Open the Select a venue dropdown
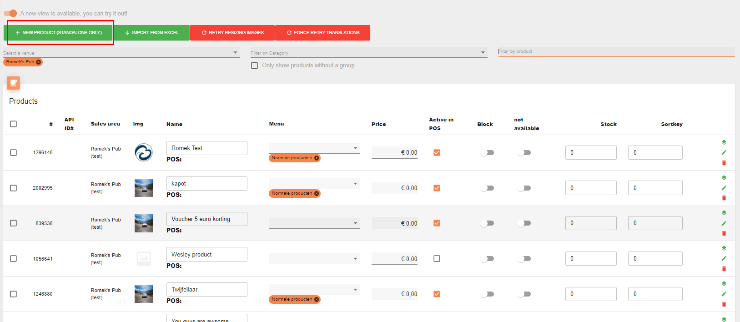The height and width of the screenshot is (322, 740). pyautogui.click(x=121, y=53)
